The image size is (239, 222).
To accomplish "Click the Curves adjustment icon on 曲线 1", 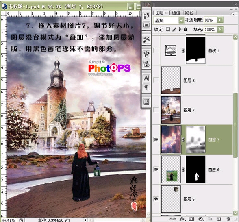I will 171,50.
